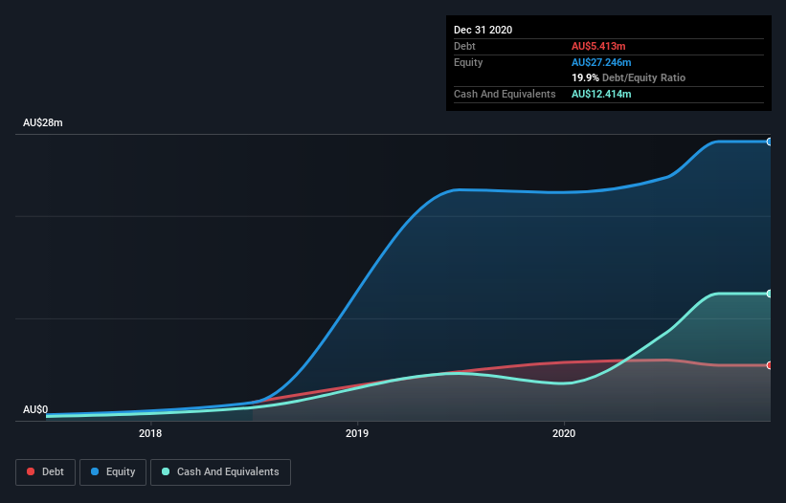This screenshot has width=786, height=503.
Task: Select the Cash endpoint marker on chart
Action: (x=770, y=294)
